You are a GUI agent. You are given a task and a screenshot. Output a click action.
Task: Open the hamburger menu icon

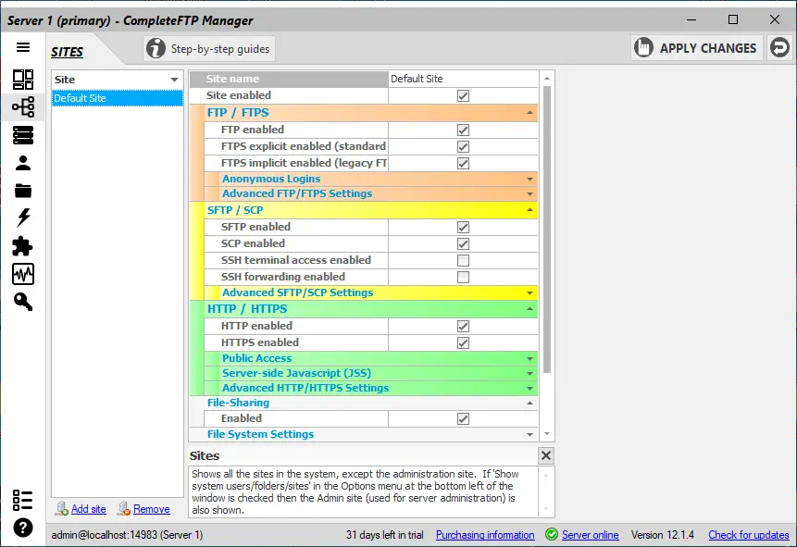point(23,47)
